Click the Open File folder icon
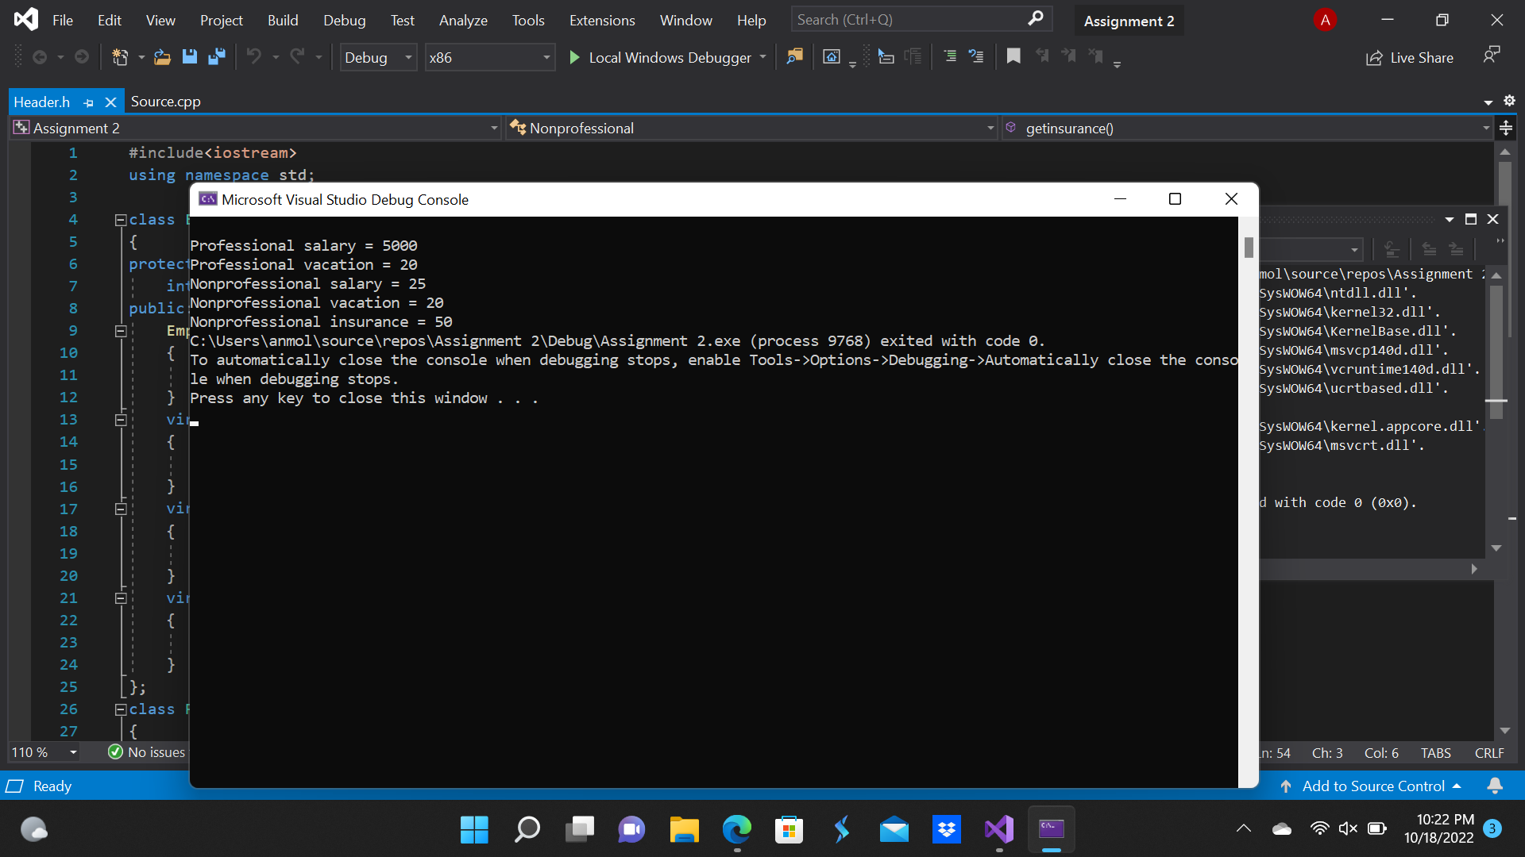The width and height of the screenshot is (1525, 857). [x=162, y=57]
